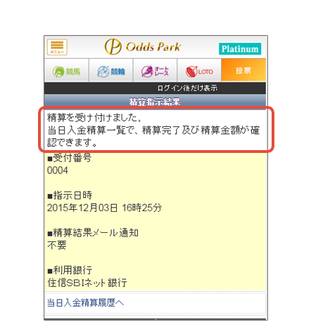This screenshot has height=322, width=311.
Task: Click the Odds Park gold P logo
Action: 113,46
